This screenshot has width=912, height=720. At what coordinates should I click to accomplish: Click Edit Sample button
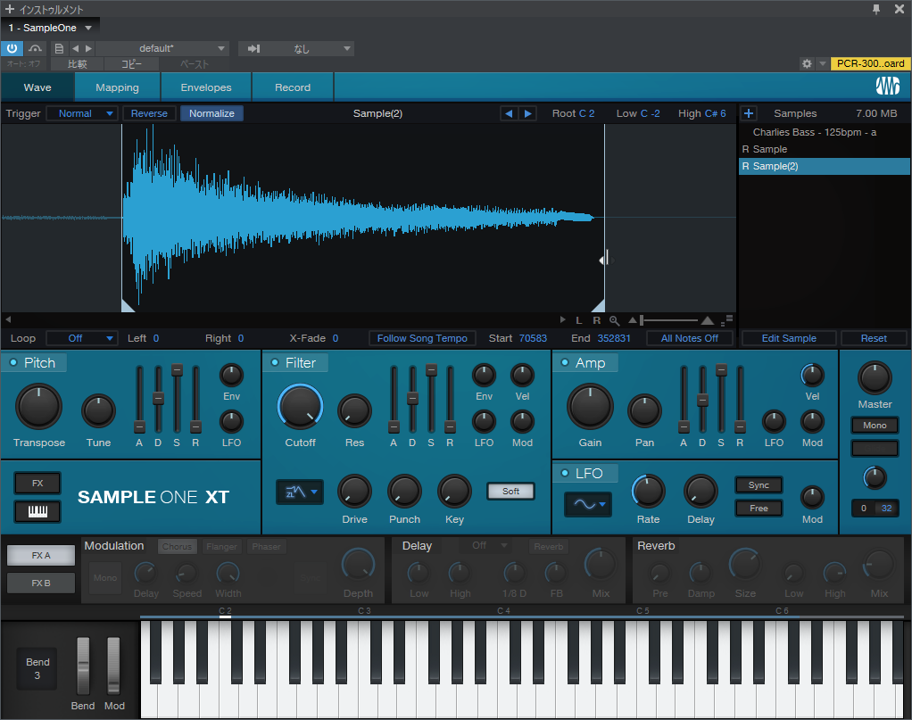789,338
